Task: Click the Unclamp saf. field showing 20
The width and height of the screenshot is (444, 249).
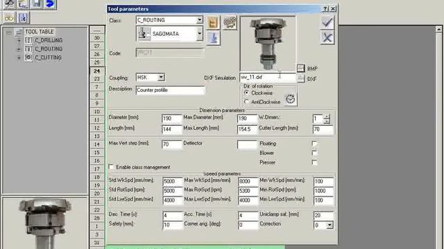Action: (323, 215)
